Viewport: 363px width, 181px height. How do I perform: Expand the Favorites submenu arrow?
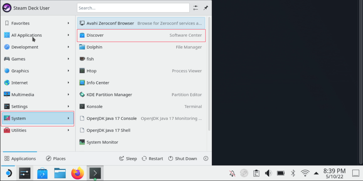tap(69, 23)
